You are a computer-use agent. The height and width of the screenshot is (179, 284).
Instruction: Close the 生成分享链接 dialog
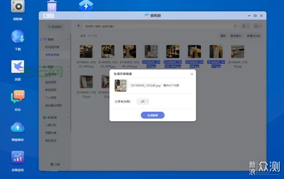[192, 74]
